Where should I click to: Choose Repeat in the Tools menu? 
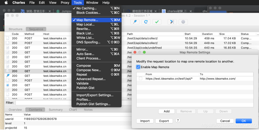96,74
